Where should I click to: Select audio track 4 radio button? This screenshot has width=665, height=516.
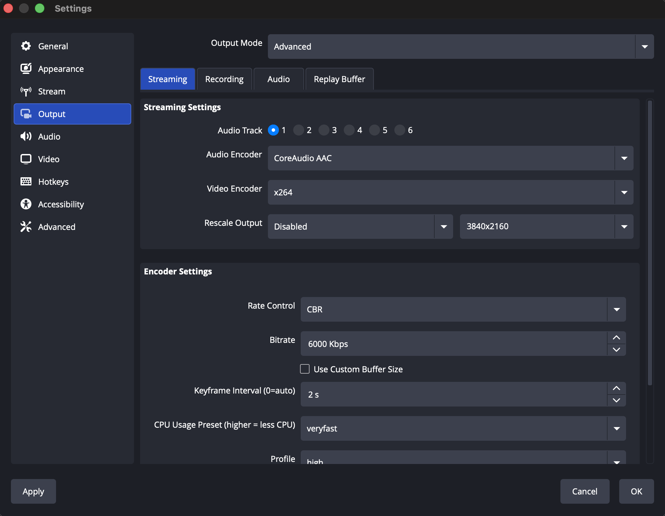point(349,130)
